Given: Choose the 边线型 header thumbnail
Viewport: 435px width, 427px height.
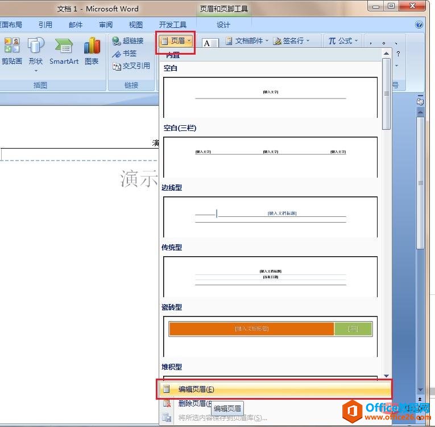Looking at the screenshot, I should pos(271,217).
